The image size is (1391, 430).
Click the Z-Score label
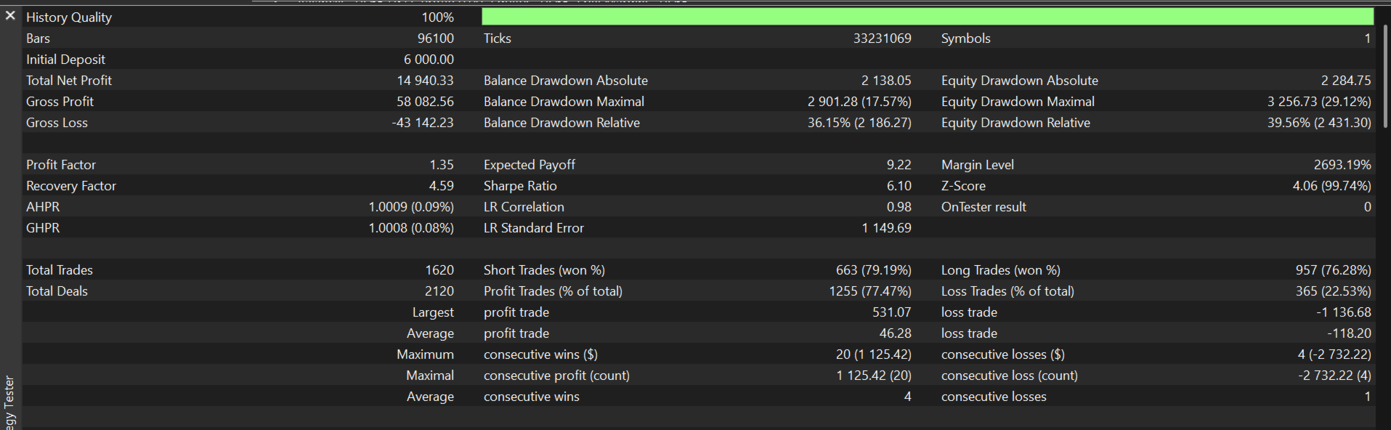(963, 186)
